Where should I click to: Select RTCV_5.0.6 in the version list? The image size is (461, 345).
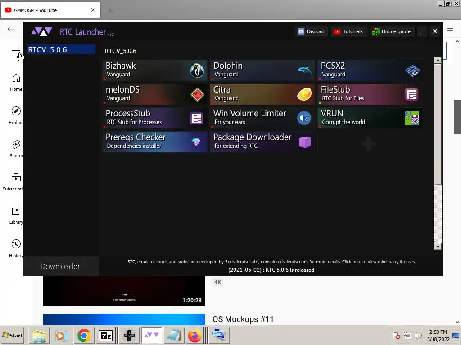click(x=61, y=49)
